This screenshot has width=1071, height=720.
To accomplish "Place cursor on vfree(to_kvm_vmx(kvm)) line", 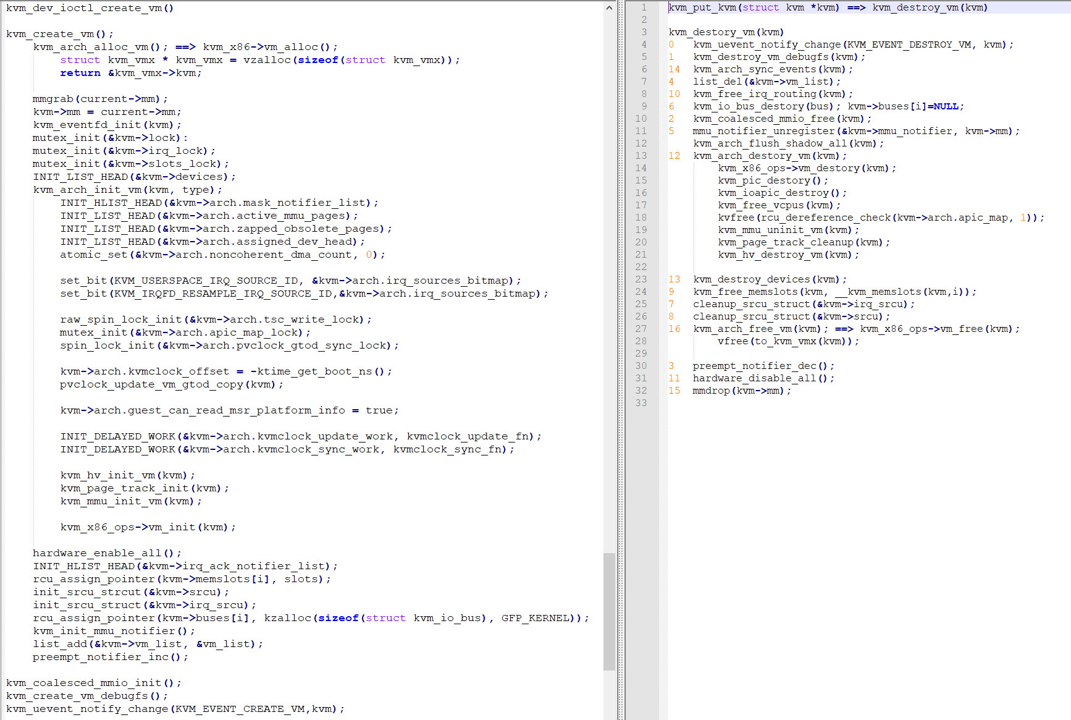I will coord(787,341).
